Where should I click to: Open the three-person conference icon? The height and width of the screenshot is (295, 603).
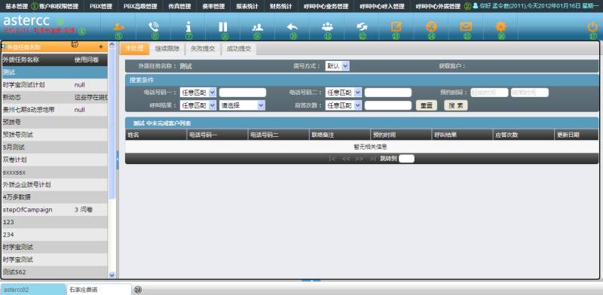point(327,26)
